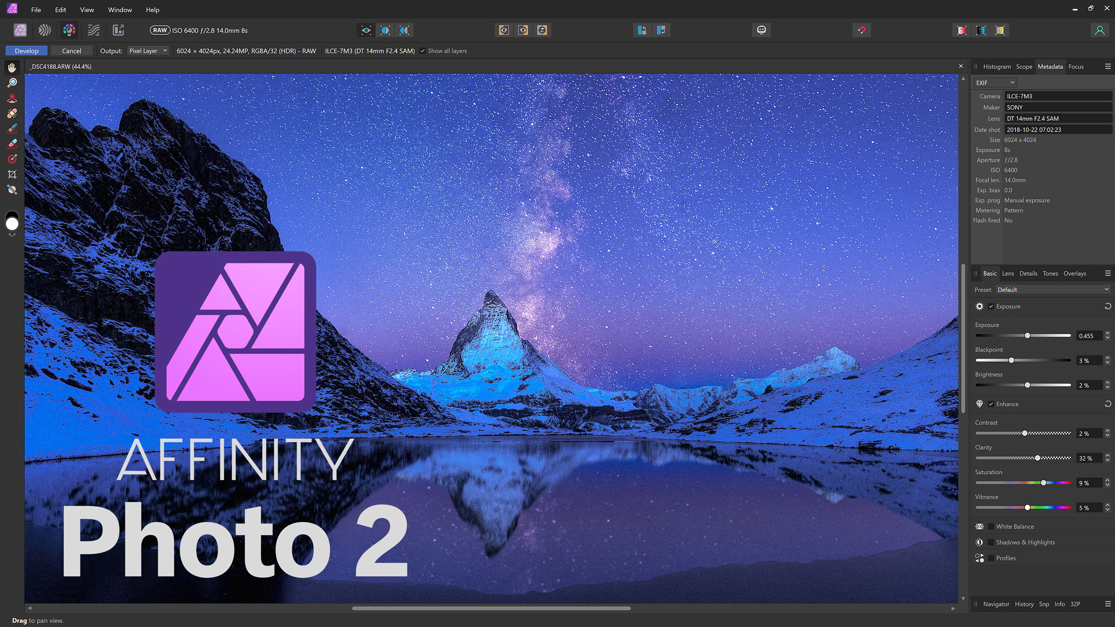The width and height of the screenshot is (1115, 627).
Task: Open the View menu
Action: (87, 10)
